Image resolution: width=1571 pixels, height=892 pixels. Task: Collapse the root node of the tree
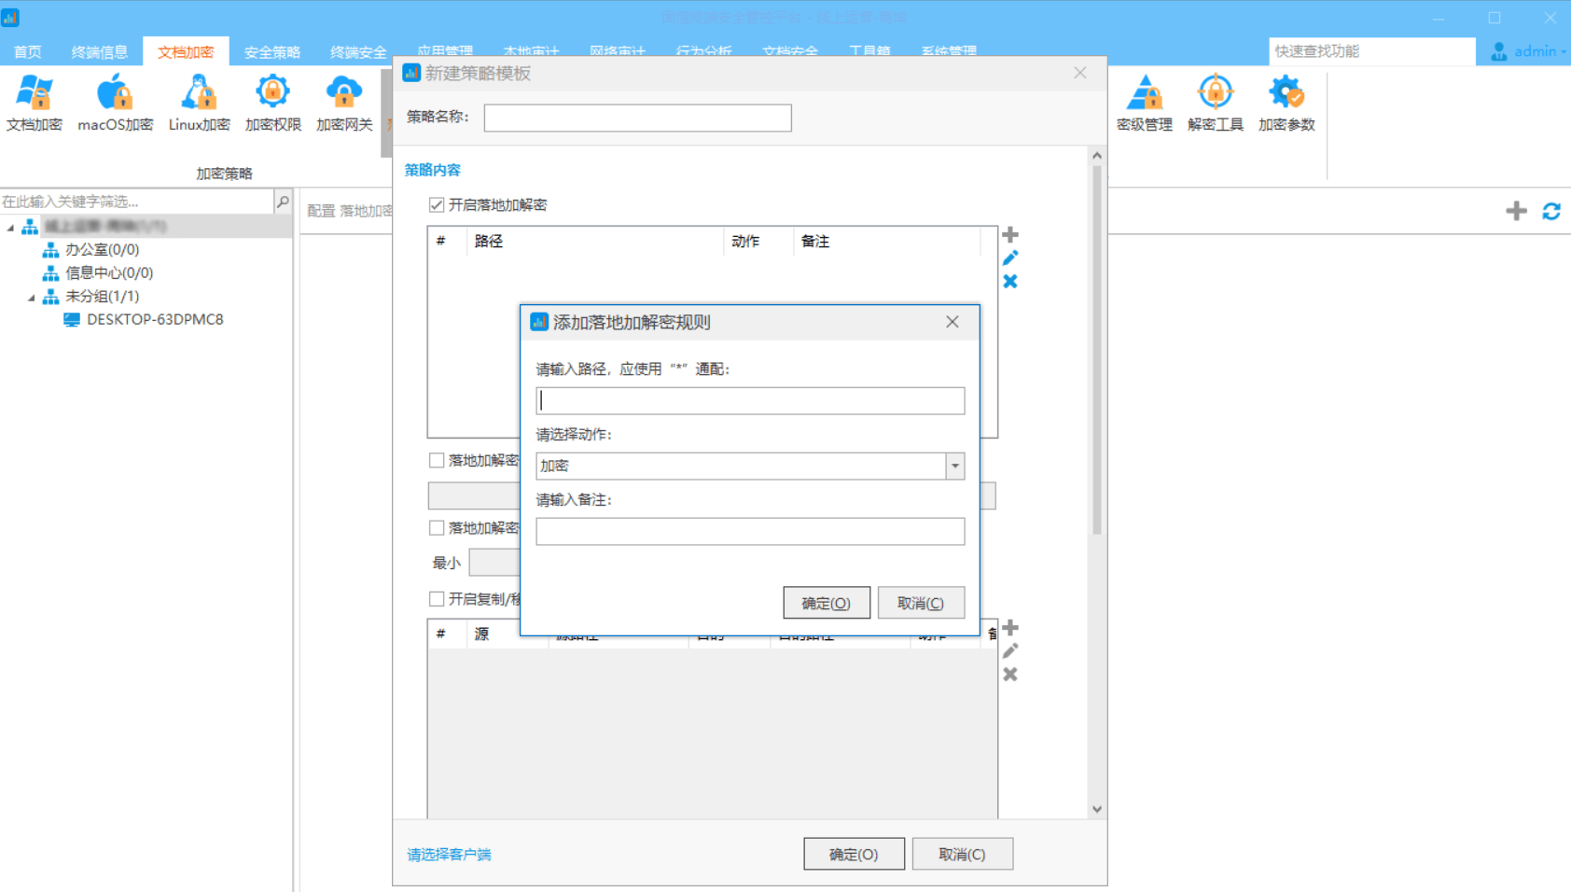(x=10, y=227)
